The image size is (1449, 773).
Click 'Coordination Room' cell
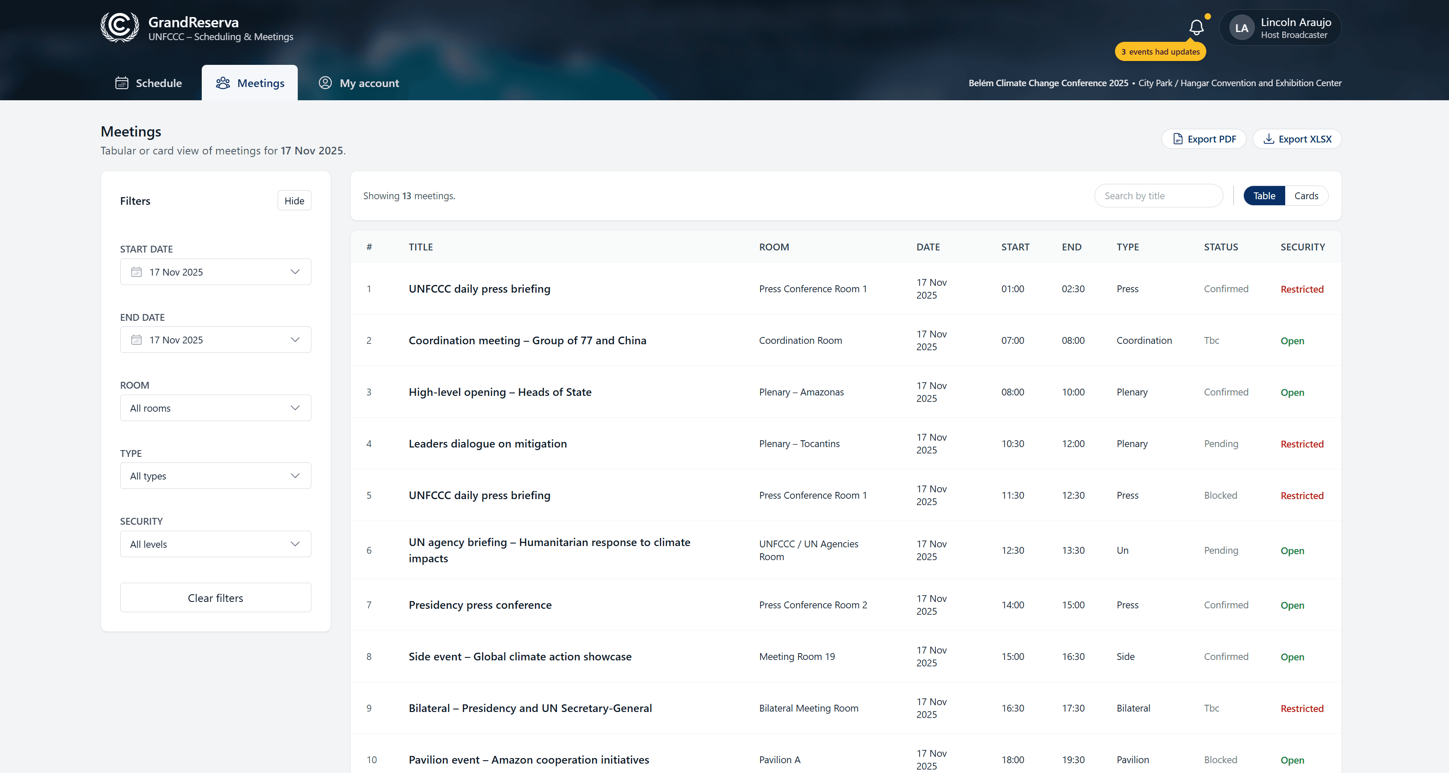pyautogui.click(x=801, y=340)
